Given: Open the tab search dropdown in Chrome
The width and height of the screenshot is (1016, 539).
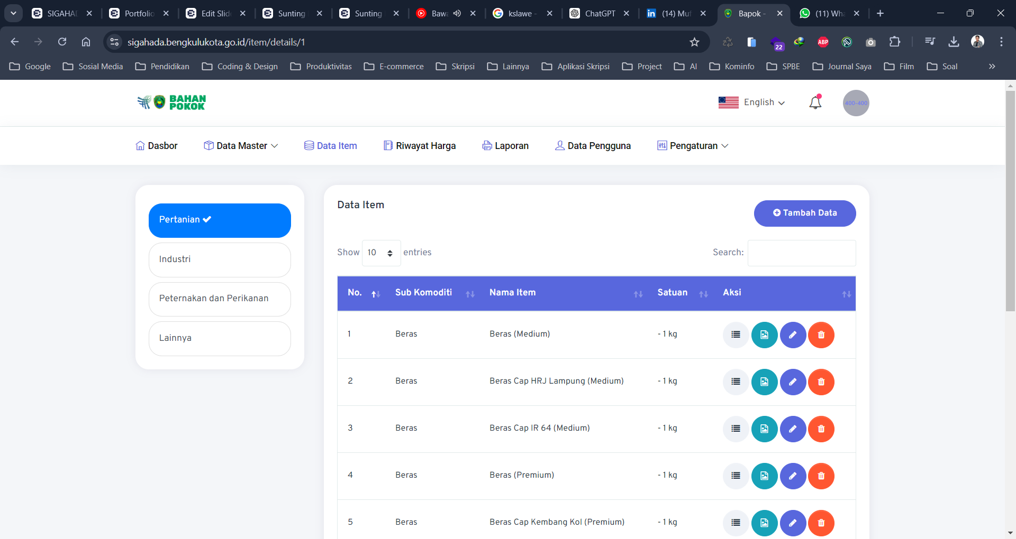Looking at the screenshot, I should (x=13, y=13).
